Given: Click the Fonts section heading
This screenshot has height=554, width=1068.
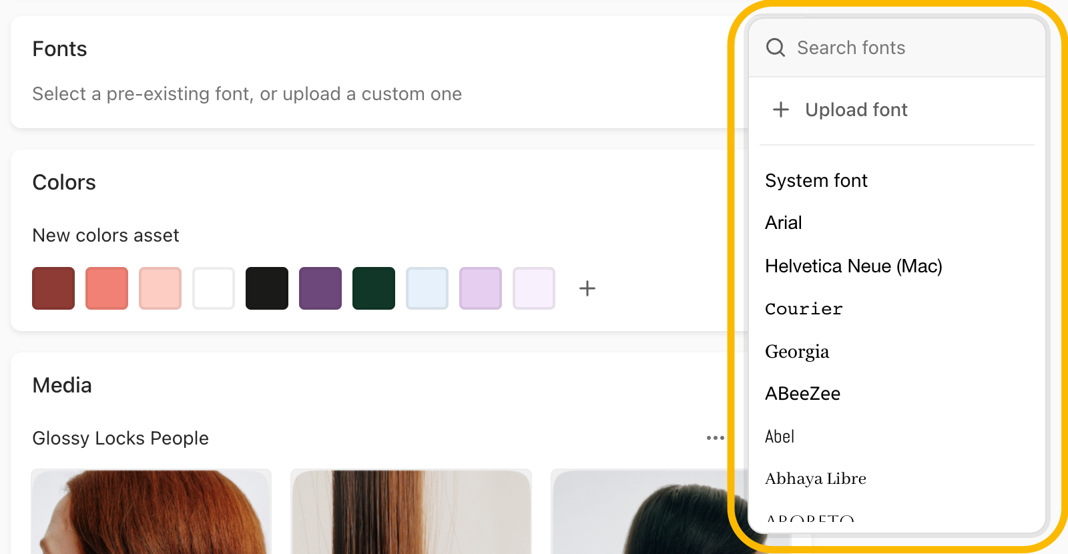Looking at the screenshot, I should point(59,49).
